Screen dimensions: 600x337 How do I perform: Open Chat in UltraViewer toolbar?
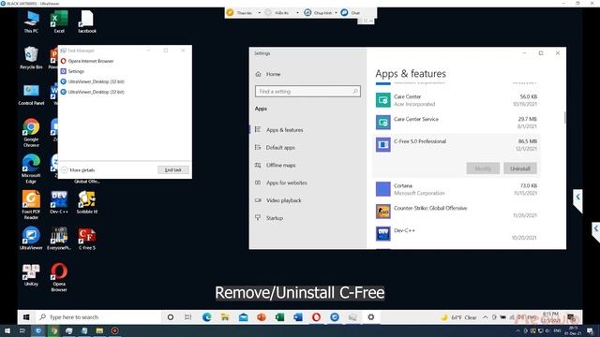351,12
